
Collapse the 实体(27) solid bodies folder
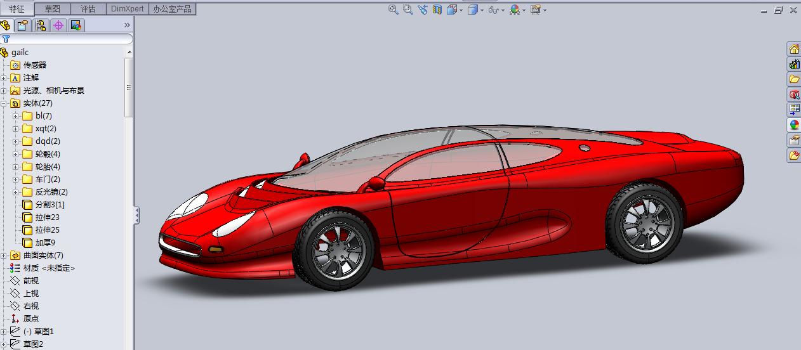tap(4, 103)
